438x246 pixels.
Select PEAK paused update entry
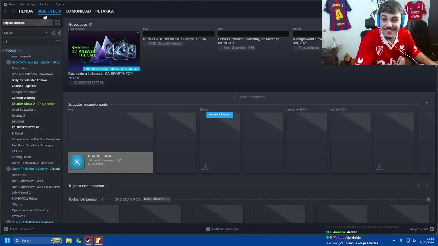pos(32,222)
